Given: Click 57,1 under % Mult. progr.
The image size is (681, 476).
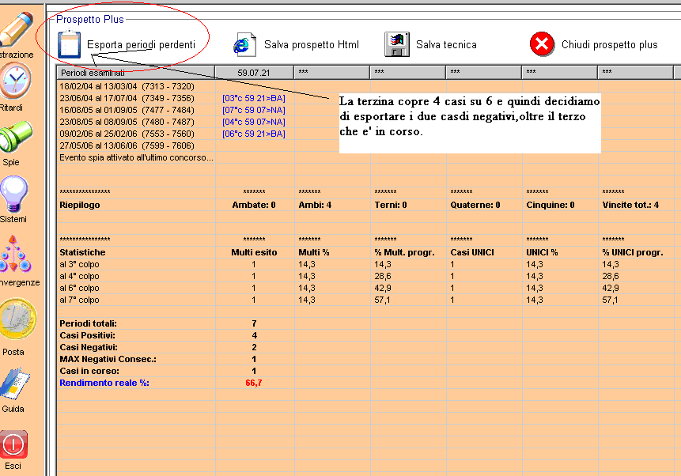Looking at the screenshot, I should click(x=382, y=300).
